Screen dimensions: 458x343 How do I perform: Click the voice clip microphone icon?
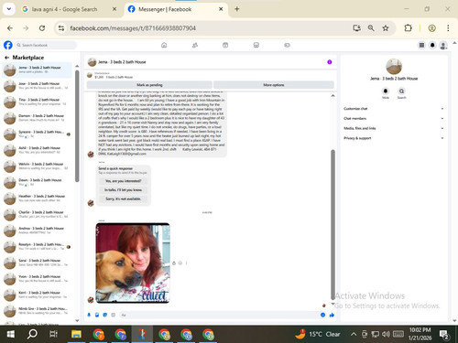click(89, 315)
